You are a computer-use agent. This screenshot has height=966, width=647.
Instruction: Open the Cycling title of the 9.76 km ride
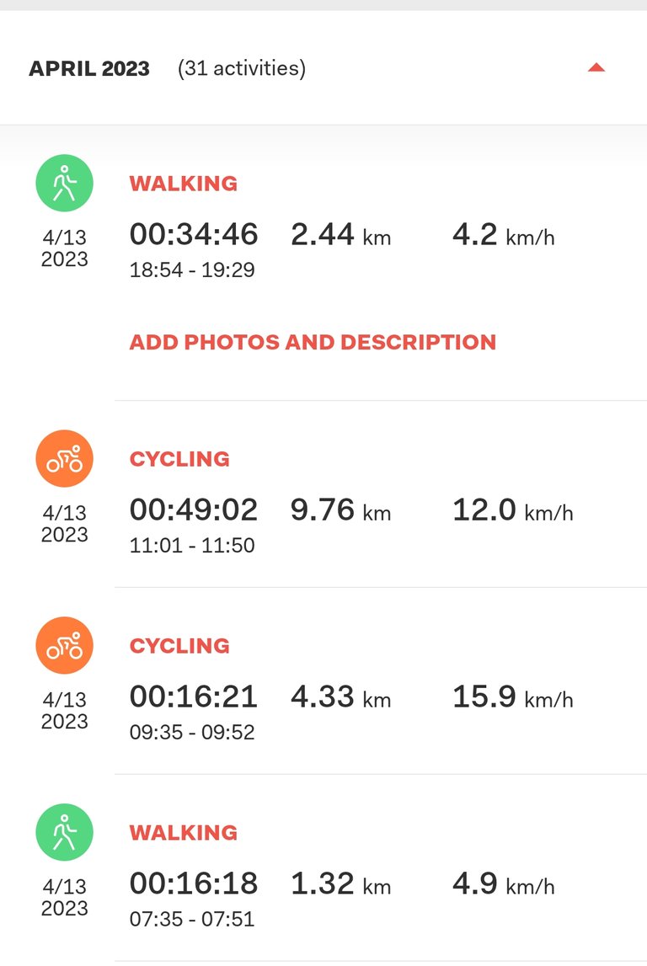coord(179,459)
